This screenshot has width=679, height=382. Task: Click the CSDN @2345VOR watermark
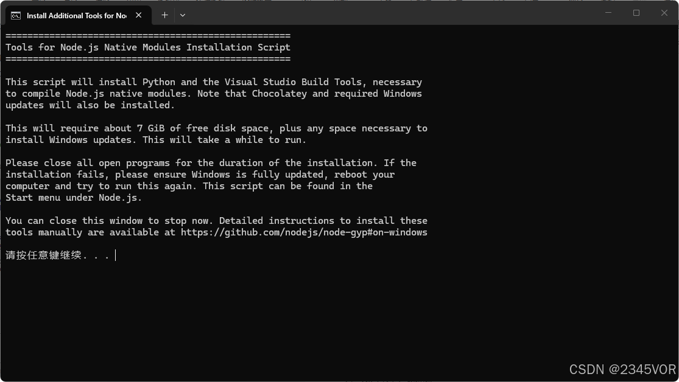622,369
